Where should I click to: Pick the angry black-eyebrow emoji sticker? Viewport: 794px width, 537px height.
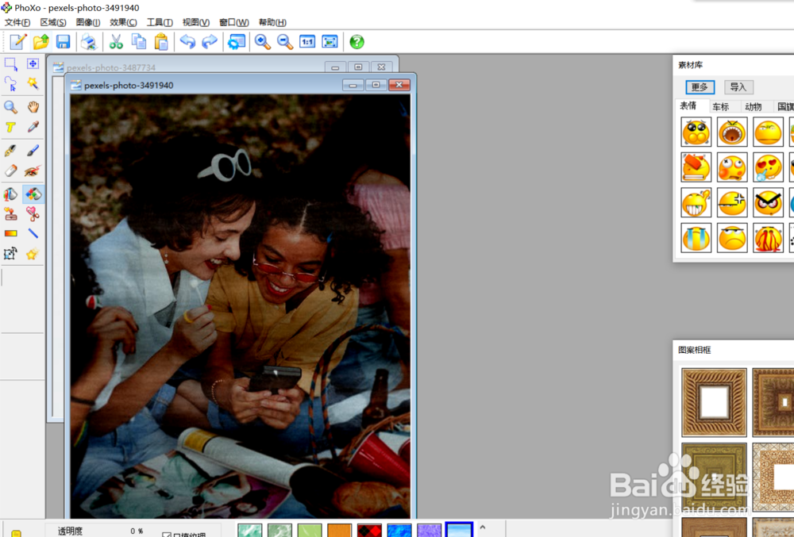768,202
